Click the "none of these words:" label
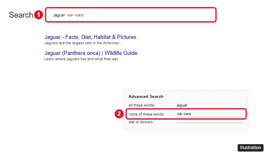266x154 pixels. click(x=147, y=114)
